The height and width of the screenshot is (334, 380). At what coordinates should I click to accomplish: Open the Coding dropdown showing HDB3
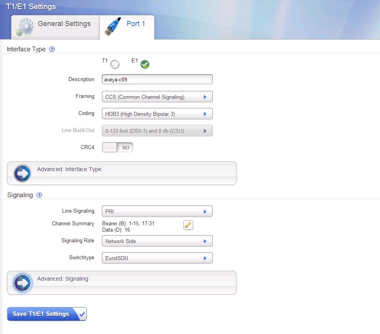coord(157,114)
